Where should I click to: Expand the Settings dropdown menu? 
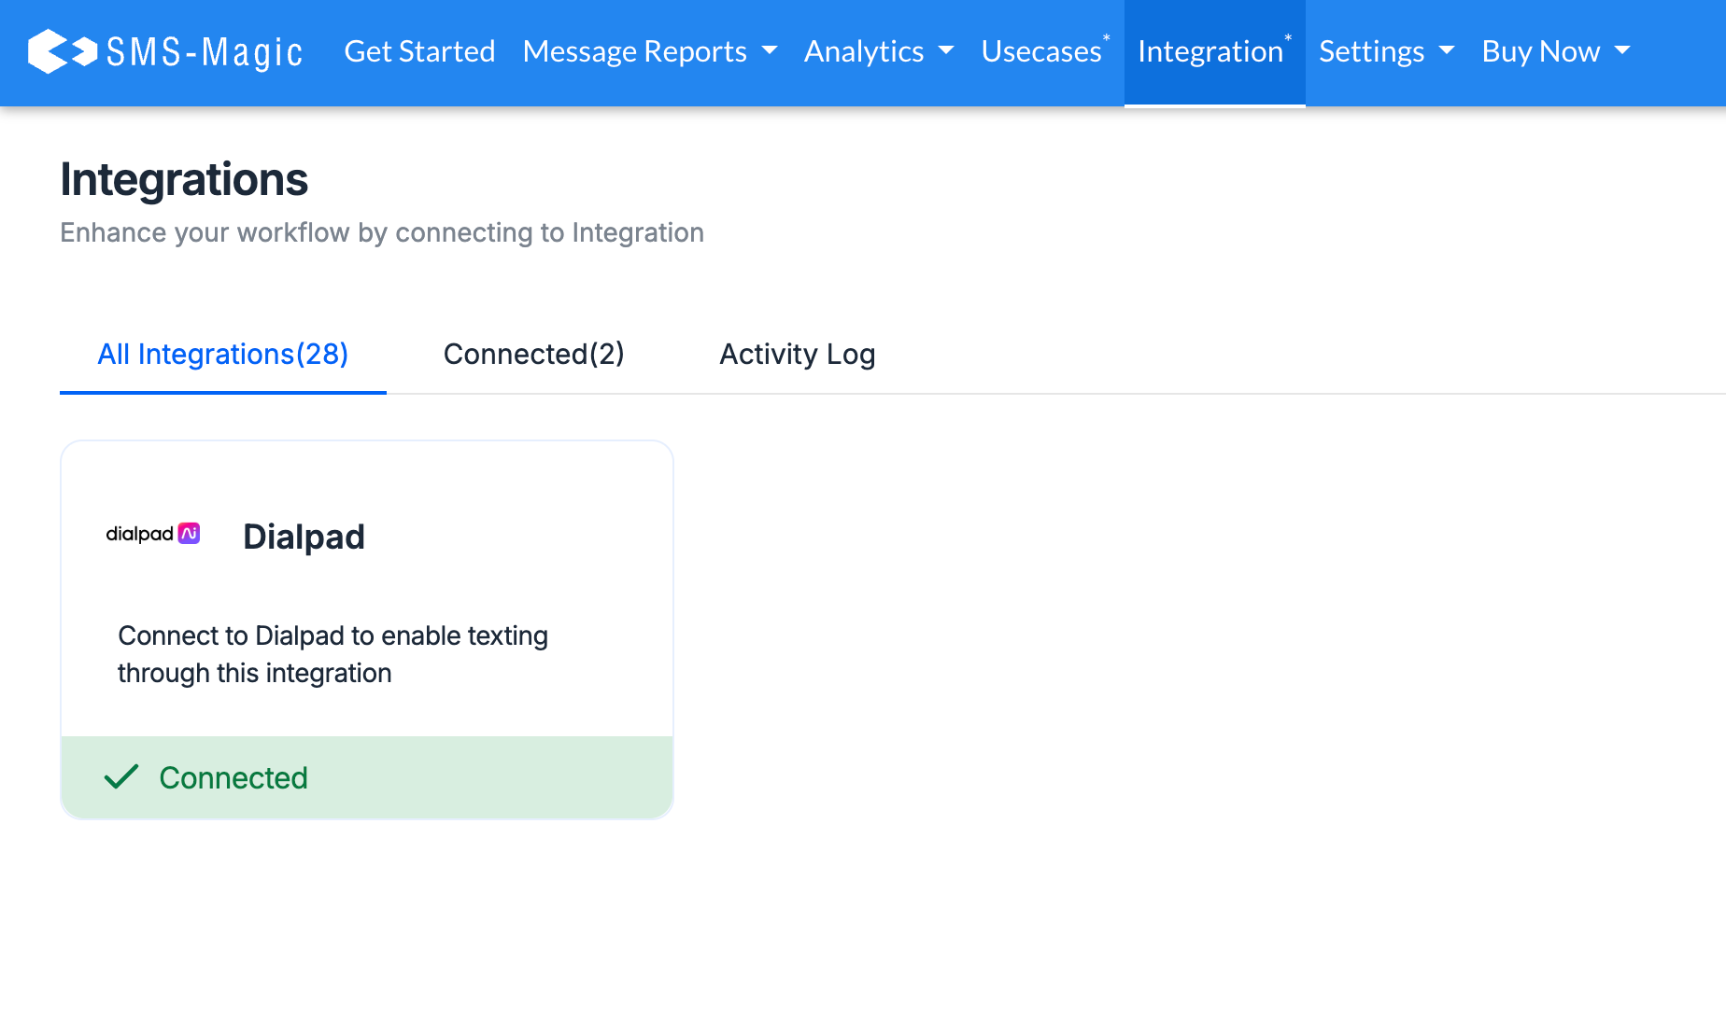pos(1387,51)
